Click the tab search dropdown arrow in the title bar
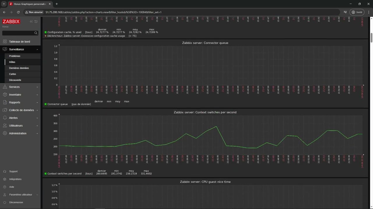 (4, 4)
